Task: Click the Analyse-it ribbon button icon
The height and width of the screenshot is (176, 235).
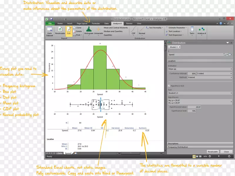Action: point(202,30)
